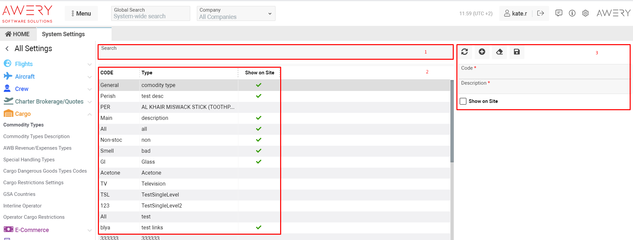Click the add new record plus icon
Viewport: 633px width, 240px height.
pyautogui.click(x=482, y=52)
